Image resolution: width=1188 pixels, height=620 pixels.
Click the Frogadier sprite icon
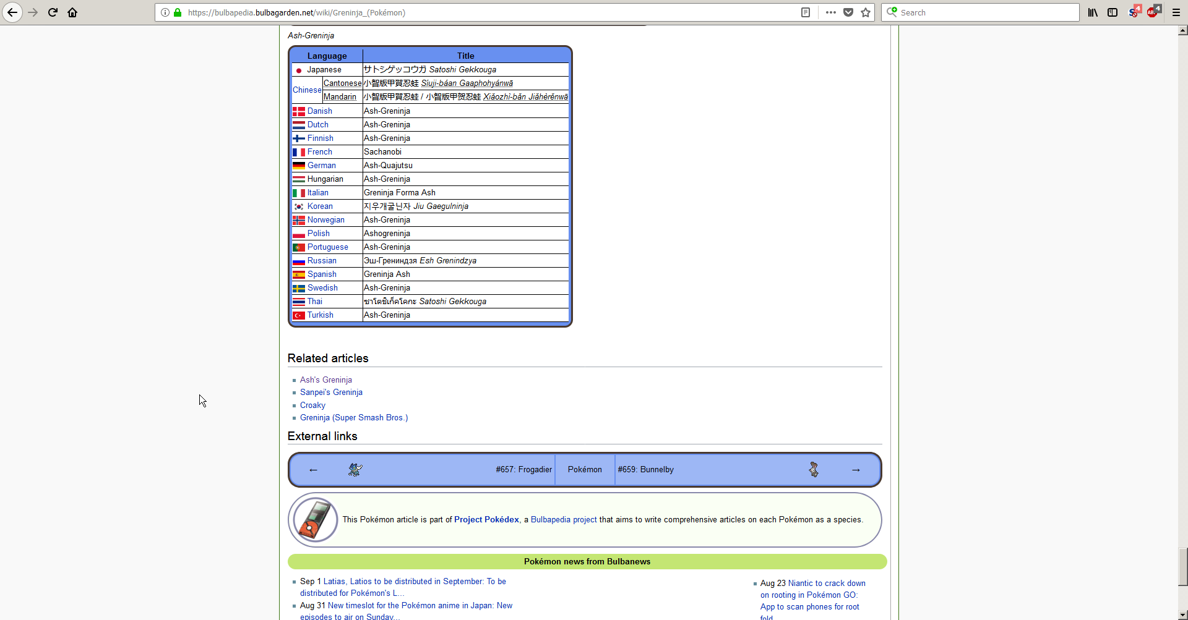pos(355,470)
